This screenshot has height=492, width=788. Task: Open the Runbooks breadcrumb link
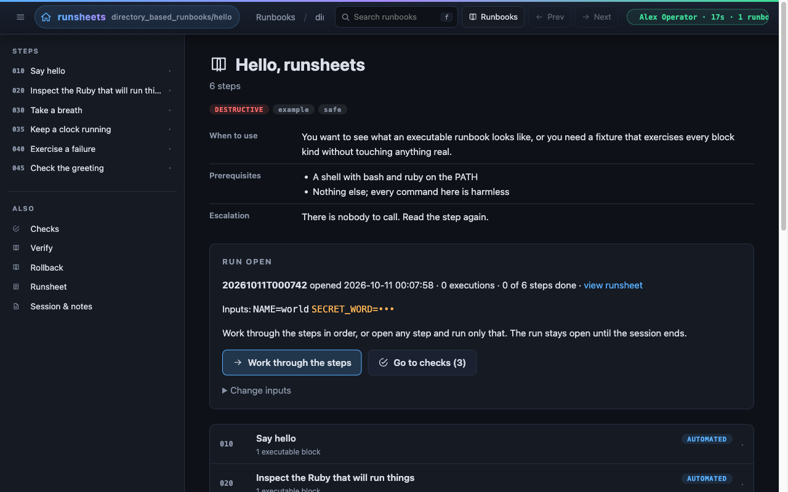[275, 17]
